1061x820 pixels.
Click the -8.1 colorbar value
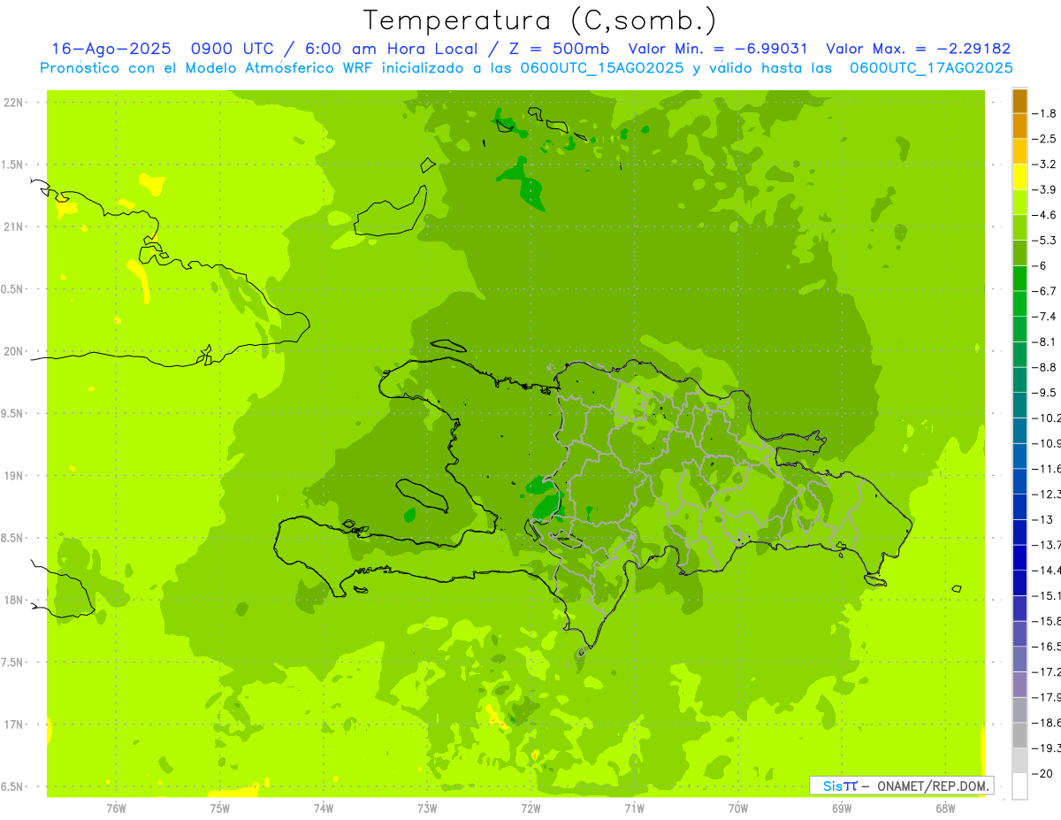[x=1044, y=341]
